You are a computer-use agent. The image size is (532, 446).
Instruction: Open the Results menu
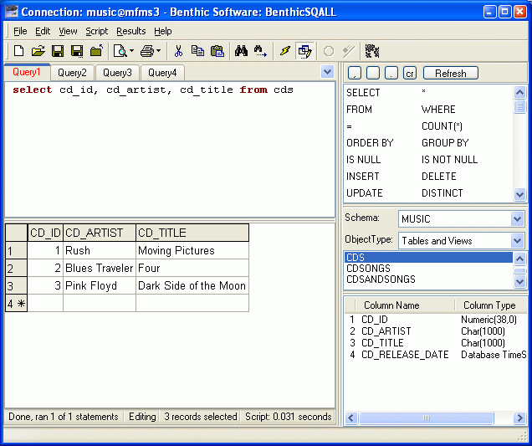[x=131, y=31]
